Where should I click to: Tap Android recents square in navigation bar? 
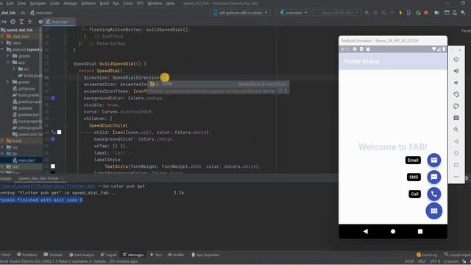420,231
